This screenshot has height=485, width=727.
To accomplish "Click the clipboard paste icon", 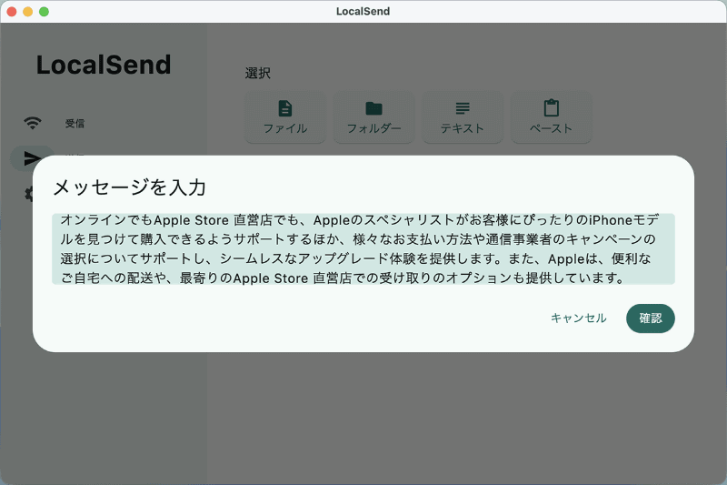I will point(551,107).
